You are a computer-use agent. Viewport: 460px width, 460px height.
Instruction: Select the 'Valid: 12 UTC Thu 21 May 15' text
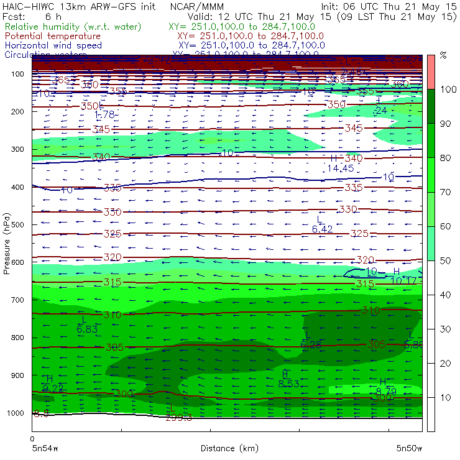click(259, 16)
